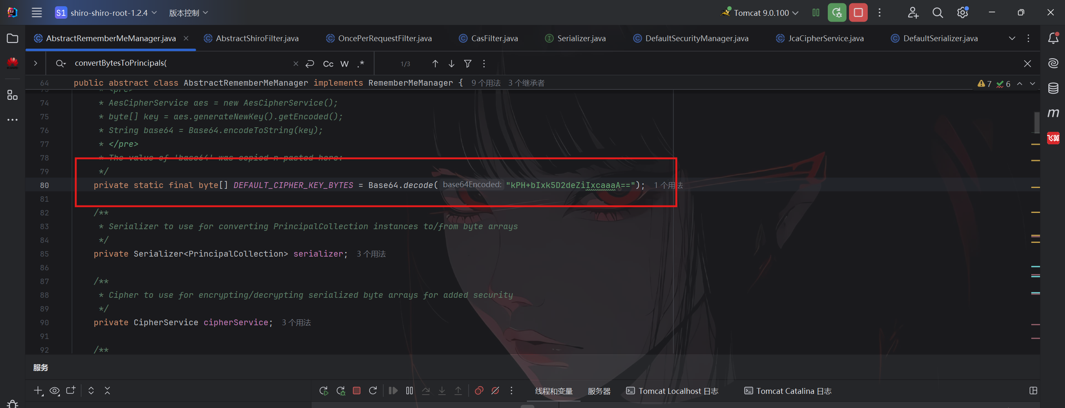Open the Maven tool window
Screen dimensions: 1065x408
pyautogui.click(x=1053, y=113)
